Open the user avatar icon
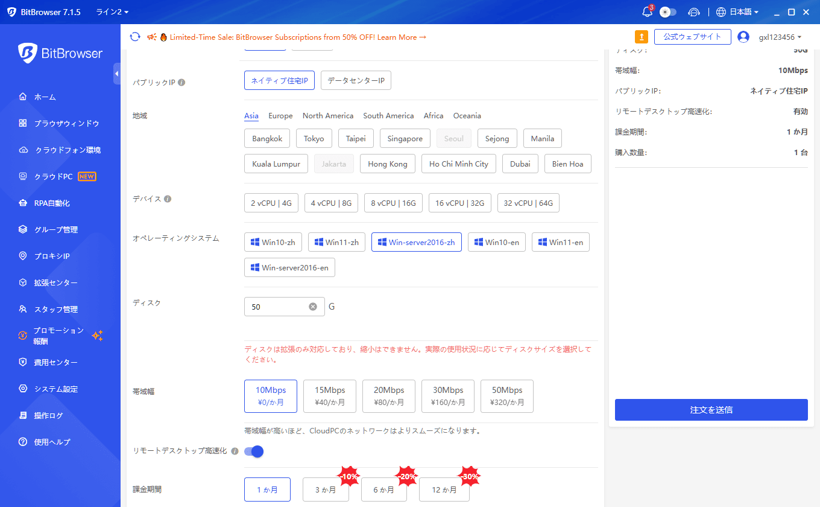Viewport: 820px width, 507px height. (743, 37)
